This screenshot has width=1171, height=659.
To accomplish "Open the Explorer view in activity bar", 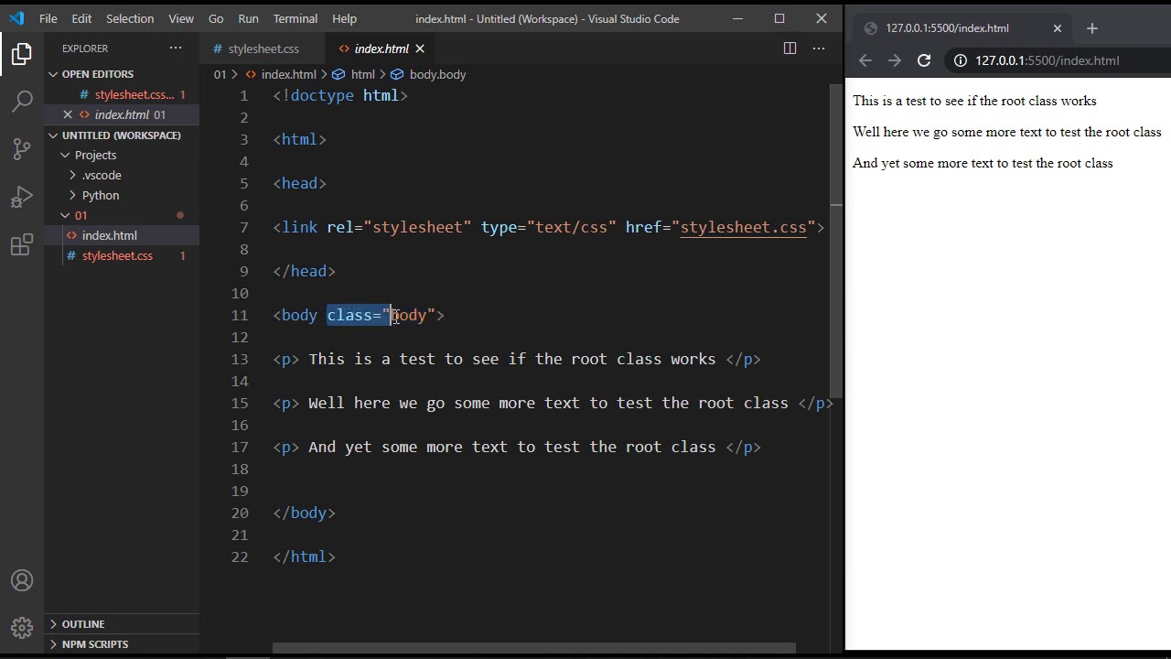I will coord(22,54).
